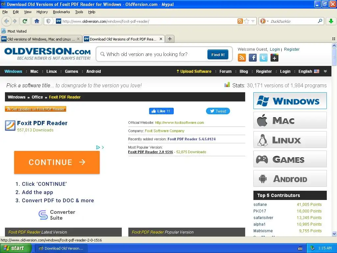Go back with the browser back arrow
Screen dimensions: 337x253
[7, 21]
